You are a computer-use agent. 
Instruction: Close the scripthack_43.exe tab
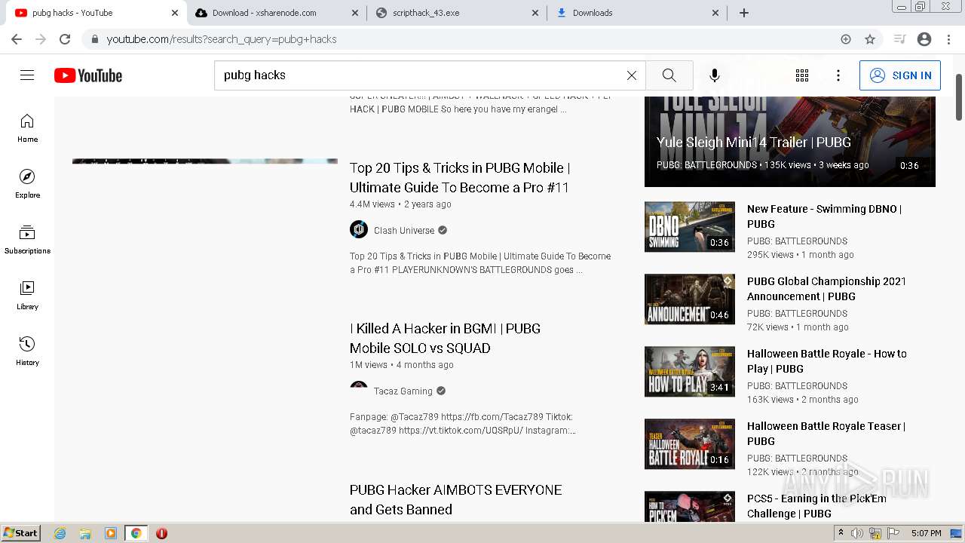(x=535, y=13)
